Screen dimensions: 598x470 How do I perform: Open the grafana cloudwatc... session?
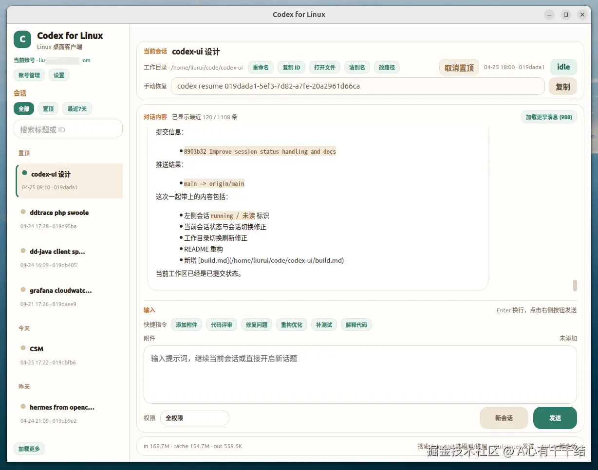click(x=69, y=297)
